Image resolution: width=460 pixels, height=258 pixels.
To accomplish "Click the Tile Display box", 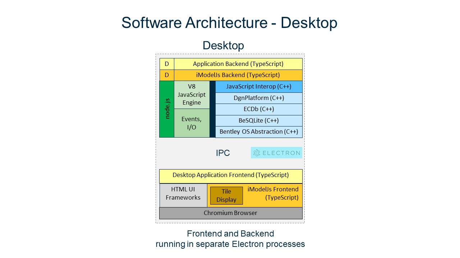I will (226, 195).
